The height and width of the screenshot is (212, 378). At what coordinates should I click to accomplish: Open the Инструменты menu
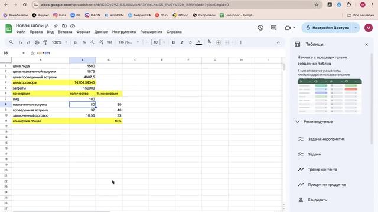[x=124, y=32]
